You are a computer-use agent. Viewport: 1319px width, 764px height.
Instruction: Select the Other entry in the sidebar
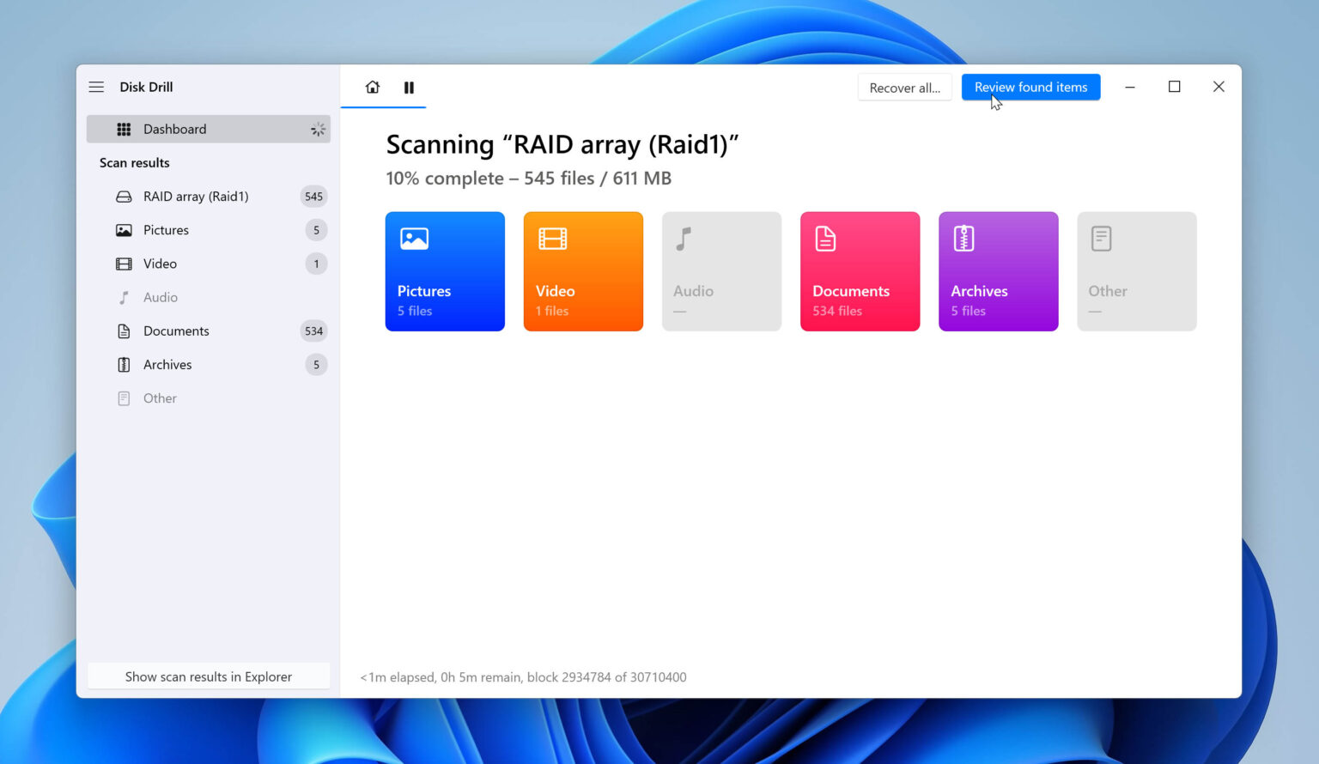coord(160,397)
